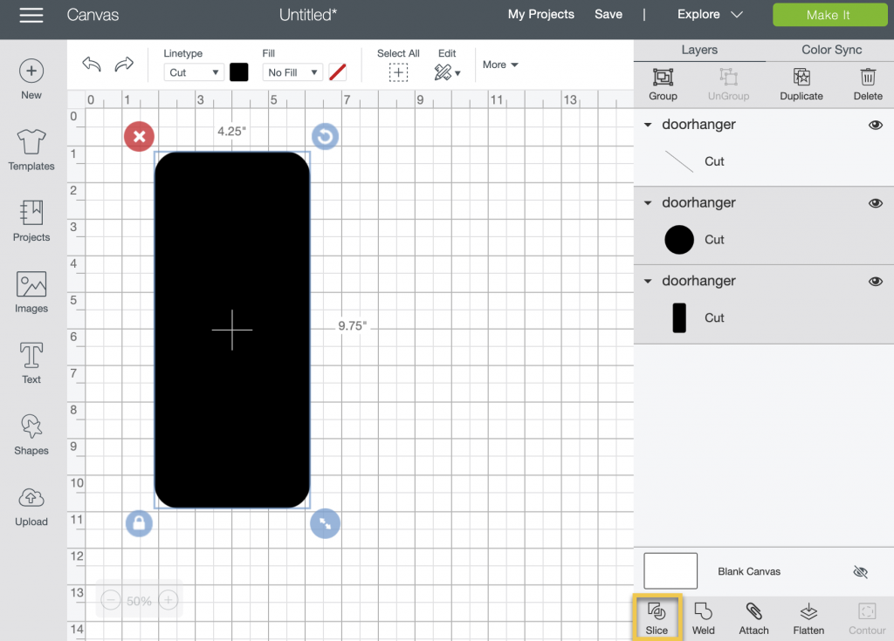Click the Undo arrow
The width and height of the screenshot is (894, 641).
[92, 65]
